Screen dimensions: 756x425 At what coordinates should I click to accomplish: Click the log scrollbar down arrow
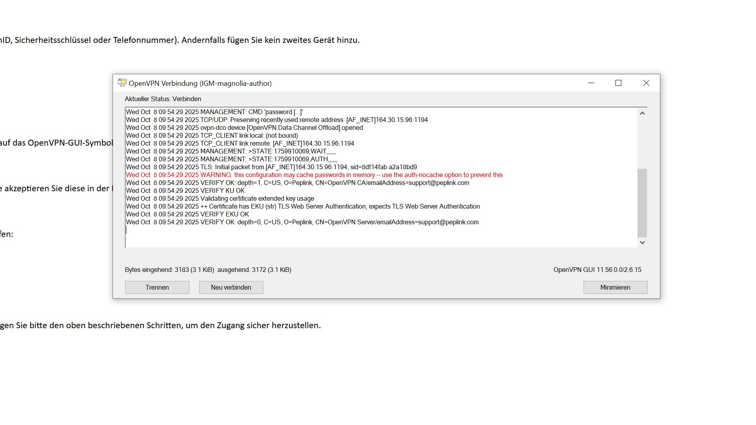(642, 242)
